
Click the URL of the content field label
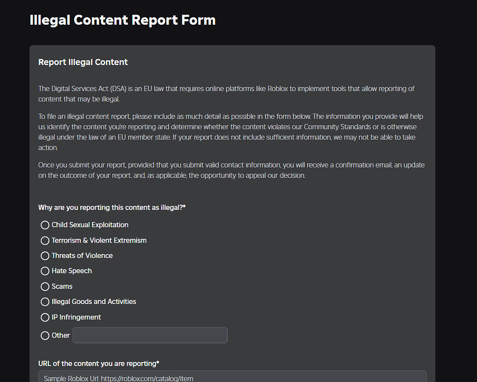pos(99,363)
